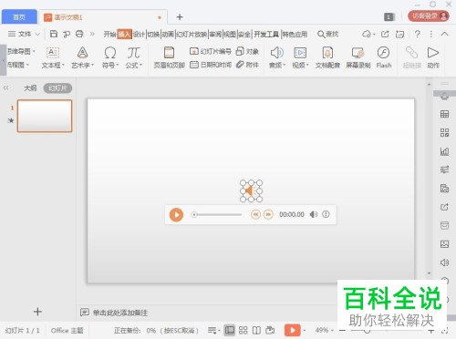Insert an object (对象)
The width and height of the screenshot is (456, 339).
coord(247,51)
